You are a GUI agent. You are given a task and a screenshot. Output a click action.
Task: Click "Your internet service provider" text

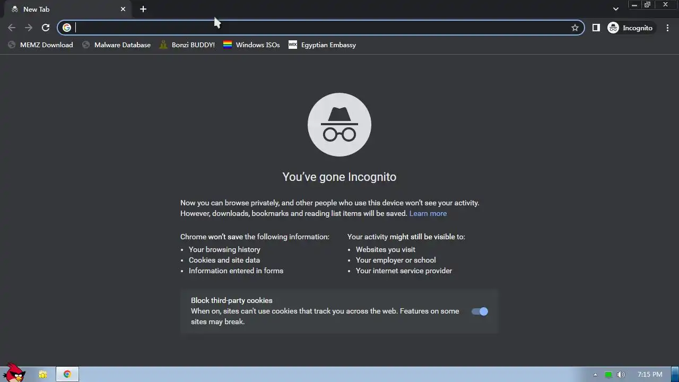coord(404,271)
